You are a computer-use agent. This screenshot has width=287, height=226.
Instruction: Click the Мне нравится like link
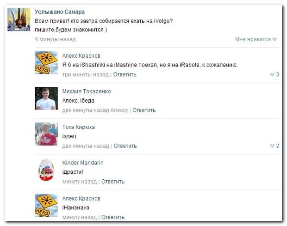pos(253,39)
